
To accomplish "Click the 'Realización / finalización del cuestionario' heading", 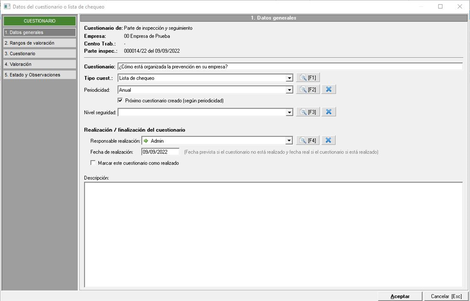I will (135, 130).
